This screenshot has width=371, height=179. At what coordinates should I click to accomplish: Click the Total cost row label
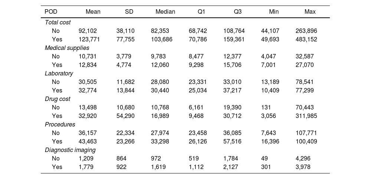58,22
